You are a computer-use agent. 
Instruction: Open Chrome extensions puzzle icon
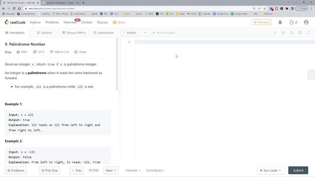[x=287, y=8]
